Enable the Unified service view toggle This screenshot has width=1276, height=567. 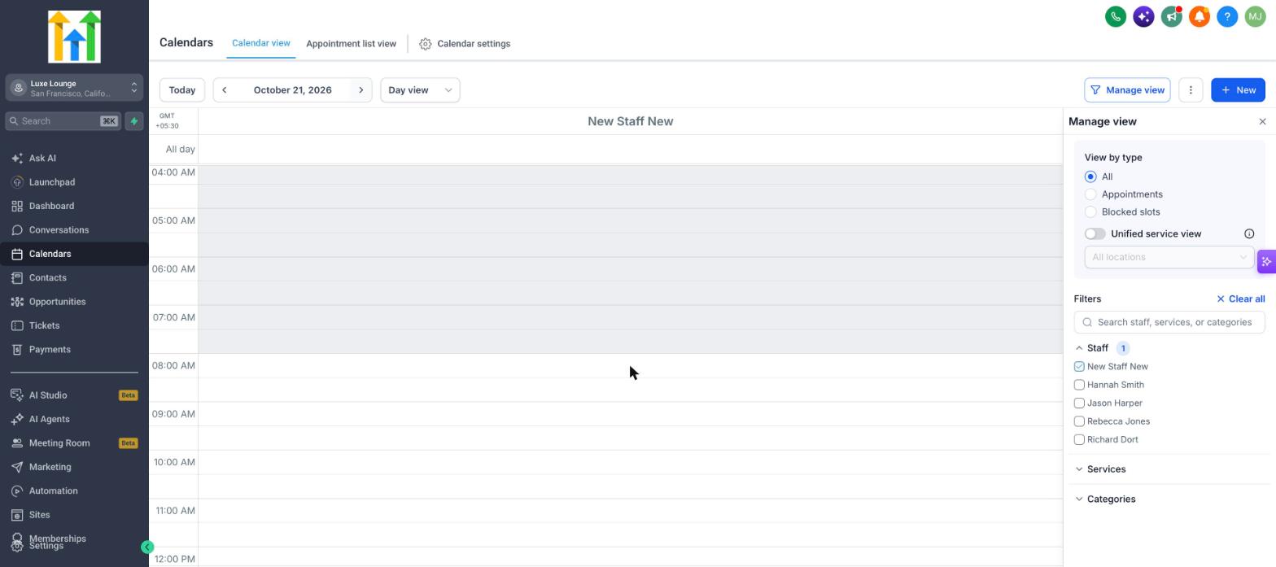(x=1095, y=234)
